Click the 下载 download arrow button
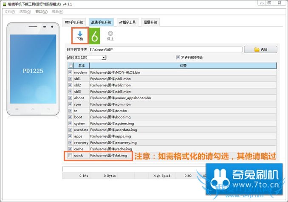Image resolution: width=288 pixels, height=202 pixels. point(80,36)
